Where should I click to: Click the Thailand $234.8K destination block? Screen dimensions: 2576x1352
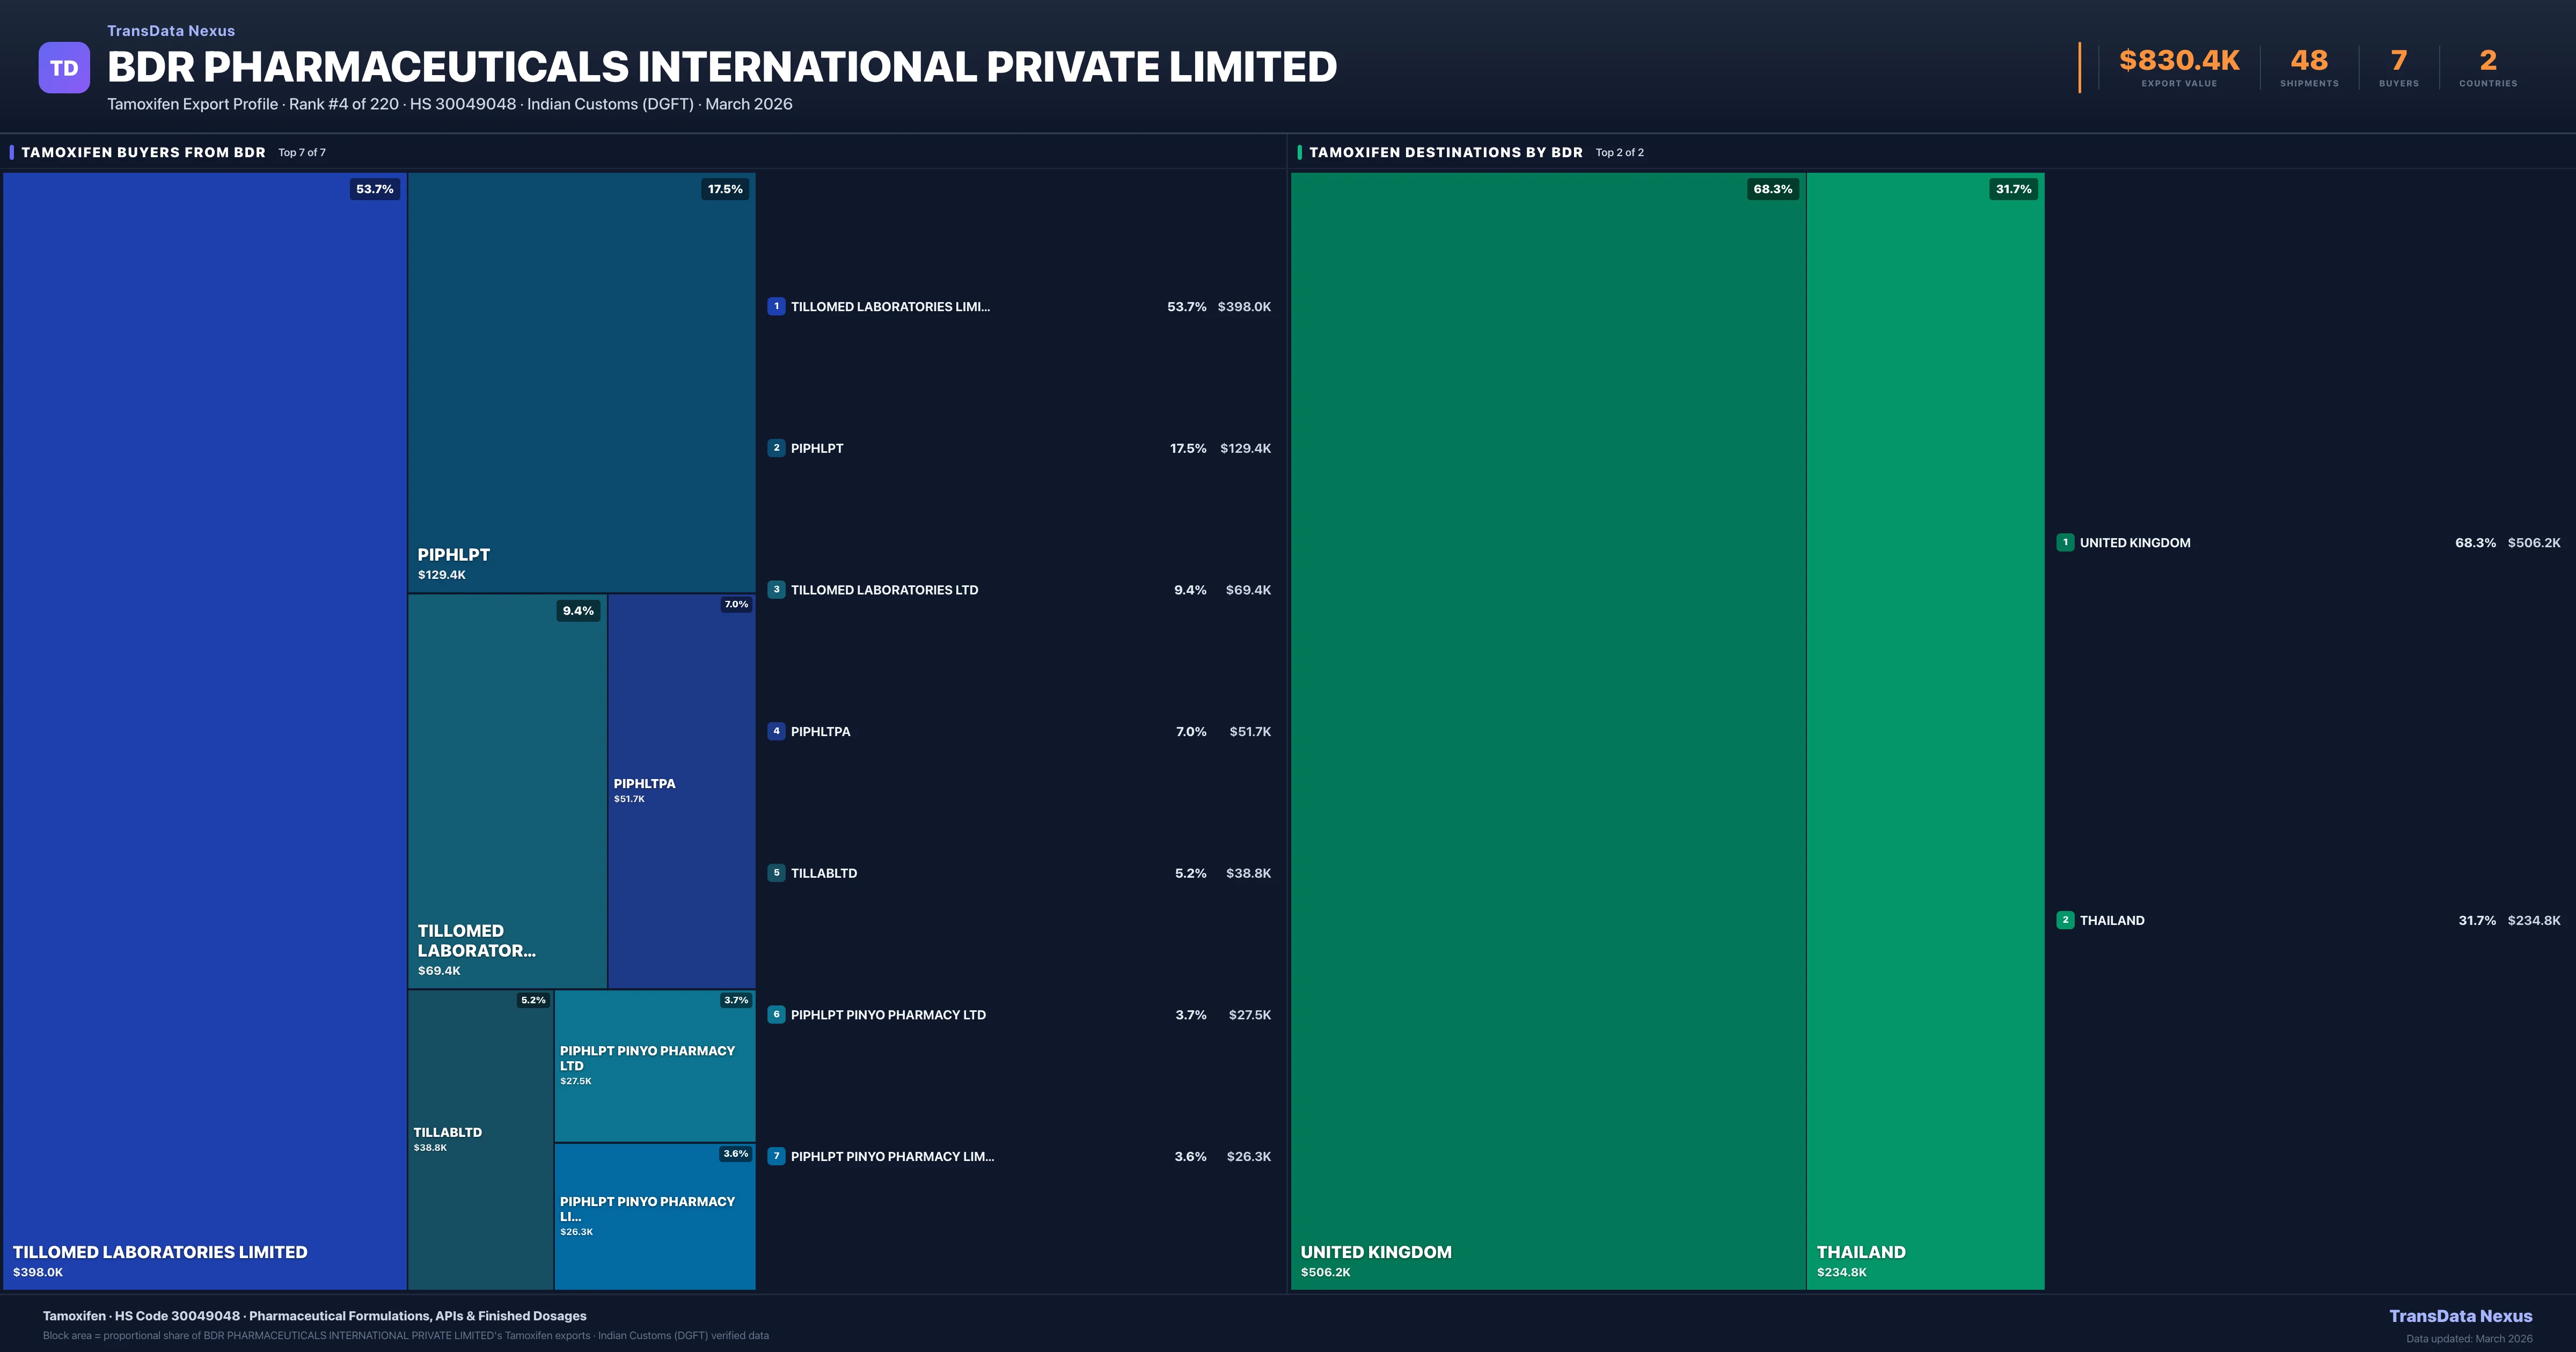pos(1924,730)
